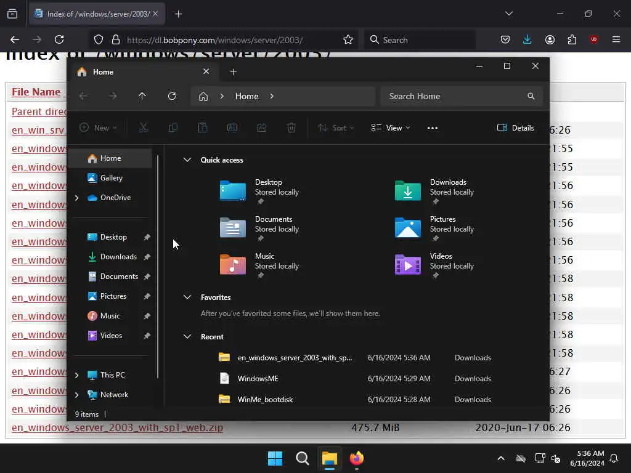Go up one folder level in Explorer
Image resolution: width=631 pixels, height=473 pixels.
[x=142, y=96]
